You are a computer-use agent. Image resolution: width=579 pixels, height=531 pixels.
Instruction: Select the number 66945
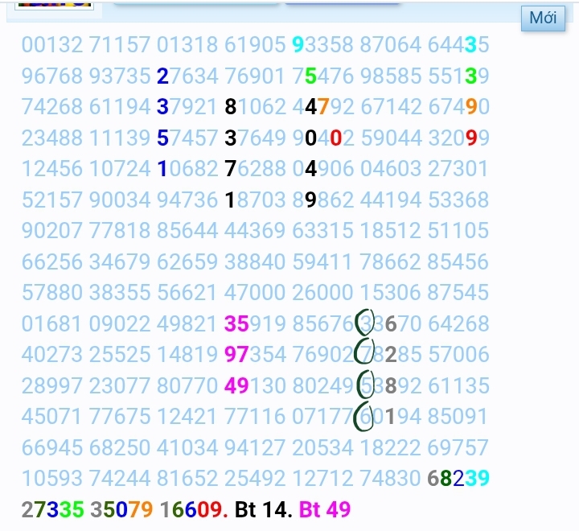click(52, 447)
